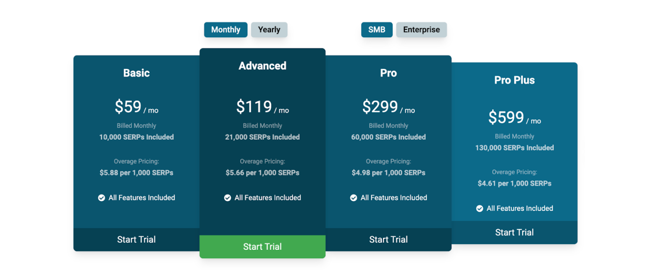Click the checkmark icon on the Advanced plan
The image size is (645, 280).
(x=227, y=197)
